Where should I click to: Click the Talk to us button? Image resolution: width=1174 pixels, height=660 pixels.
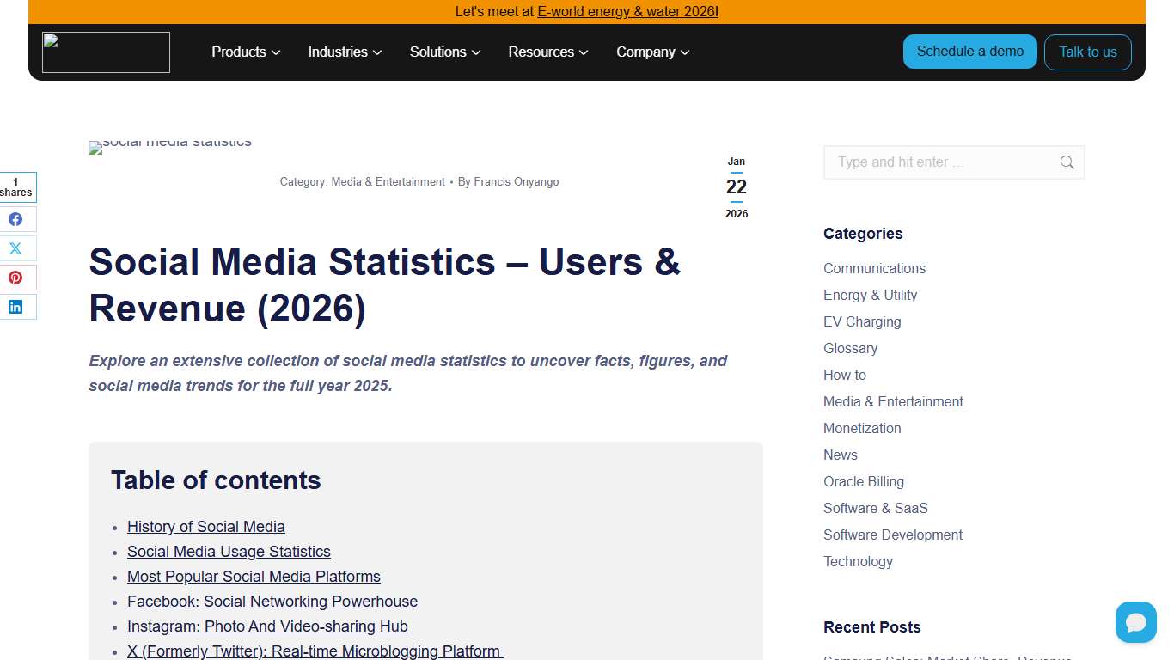click(1087, 52)
